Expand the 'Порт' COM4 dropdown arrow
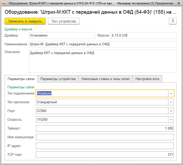Viewport: 183px width, 165px height. coord(171,111)
